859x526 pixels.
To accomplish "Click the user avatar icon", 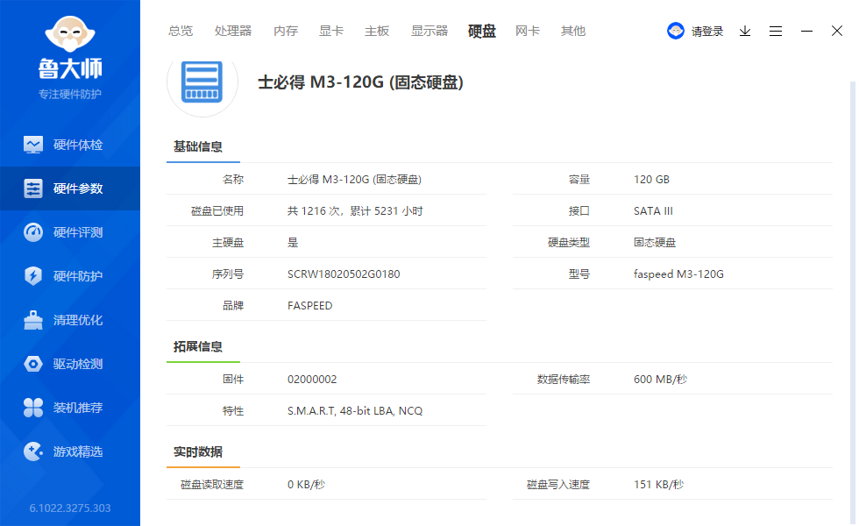I will tap(676, 31).
